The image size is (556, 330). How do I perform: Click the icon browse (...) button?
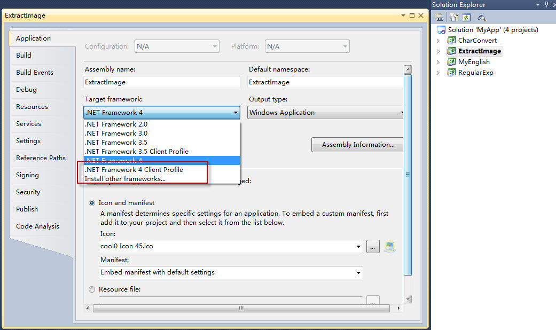click(x=373, y=247)
